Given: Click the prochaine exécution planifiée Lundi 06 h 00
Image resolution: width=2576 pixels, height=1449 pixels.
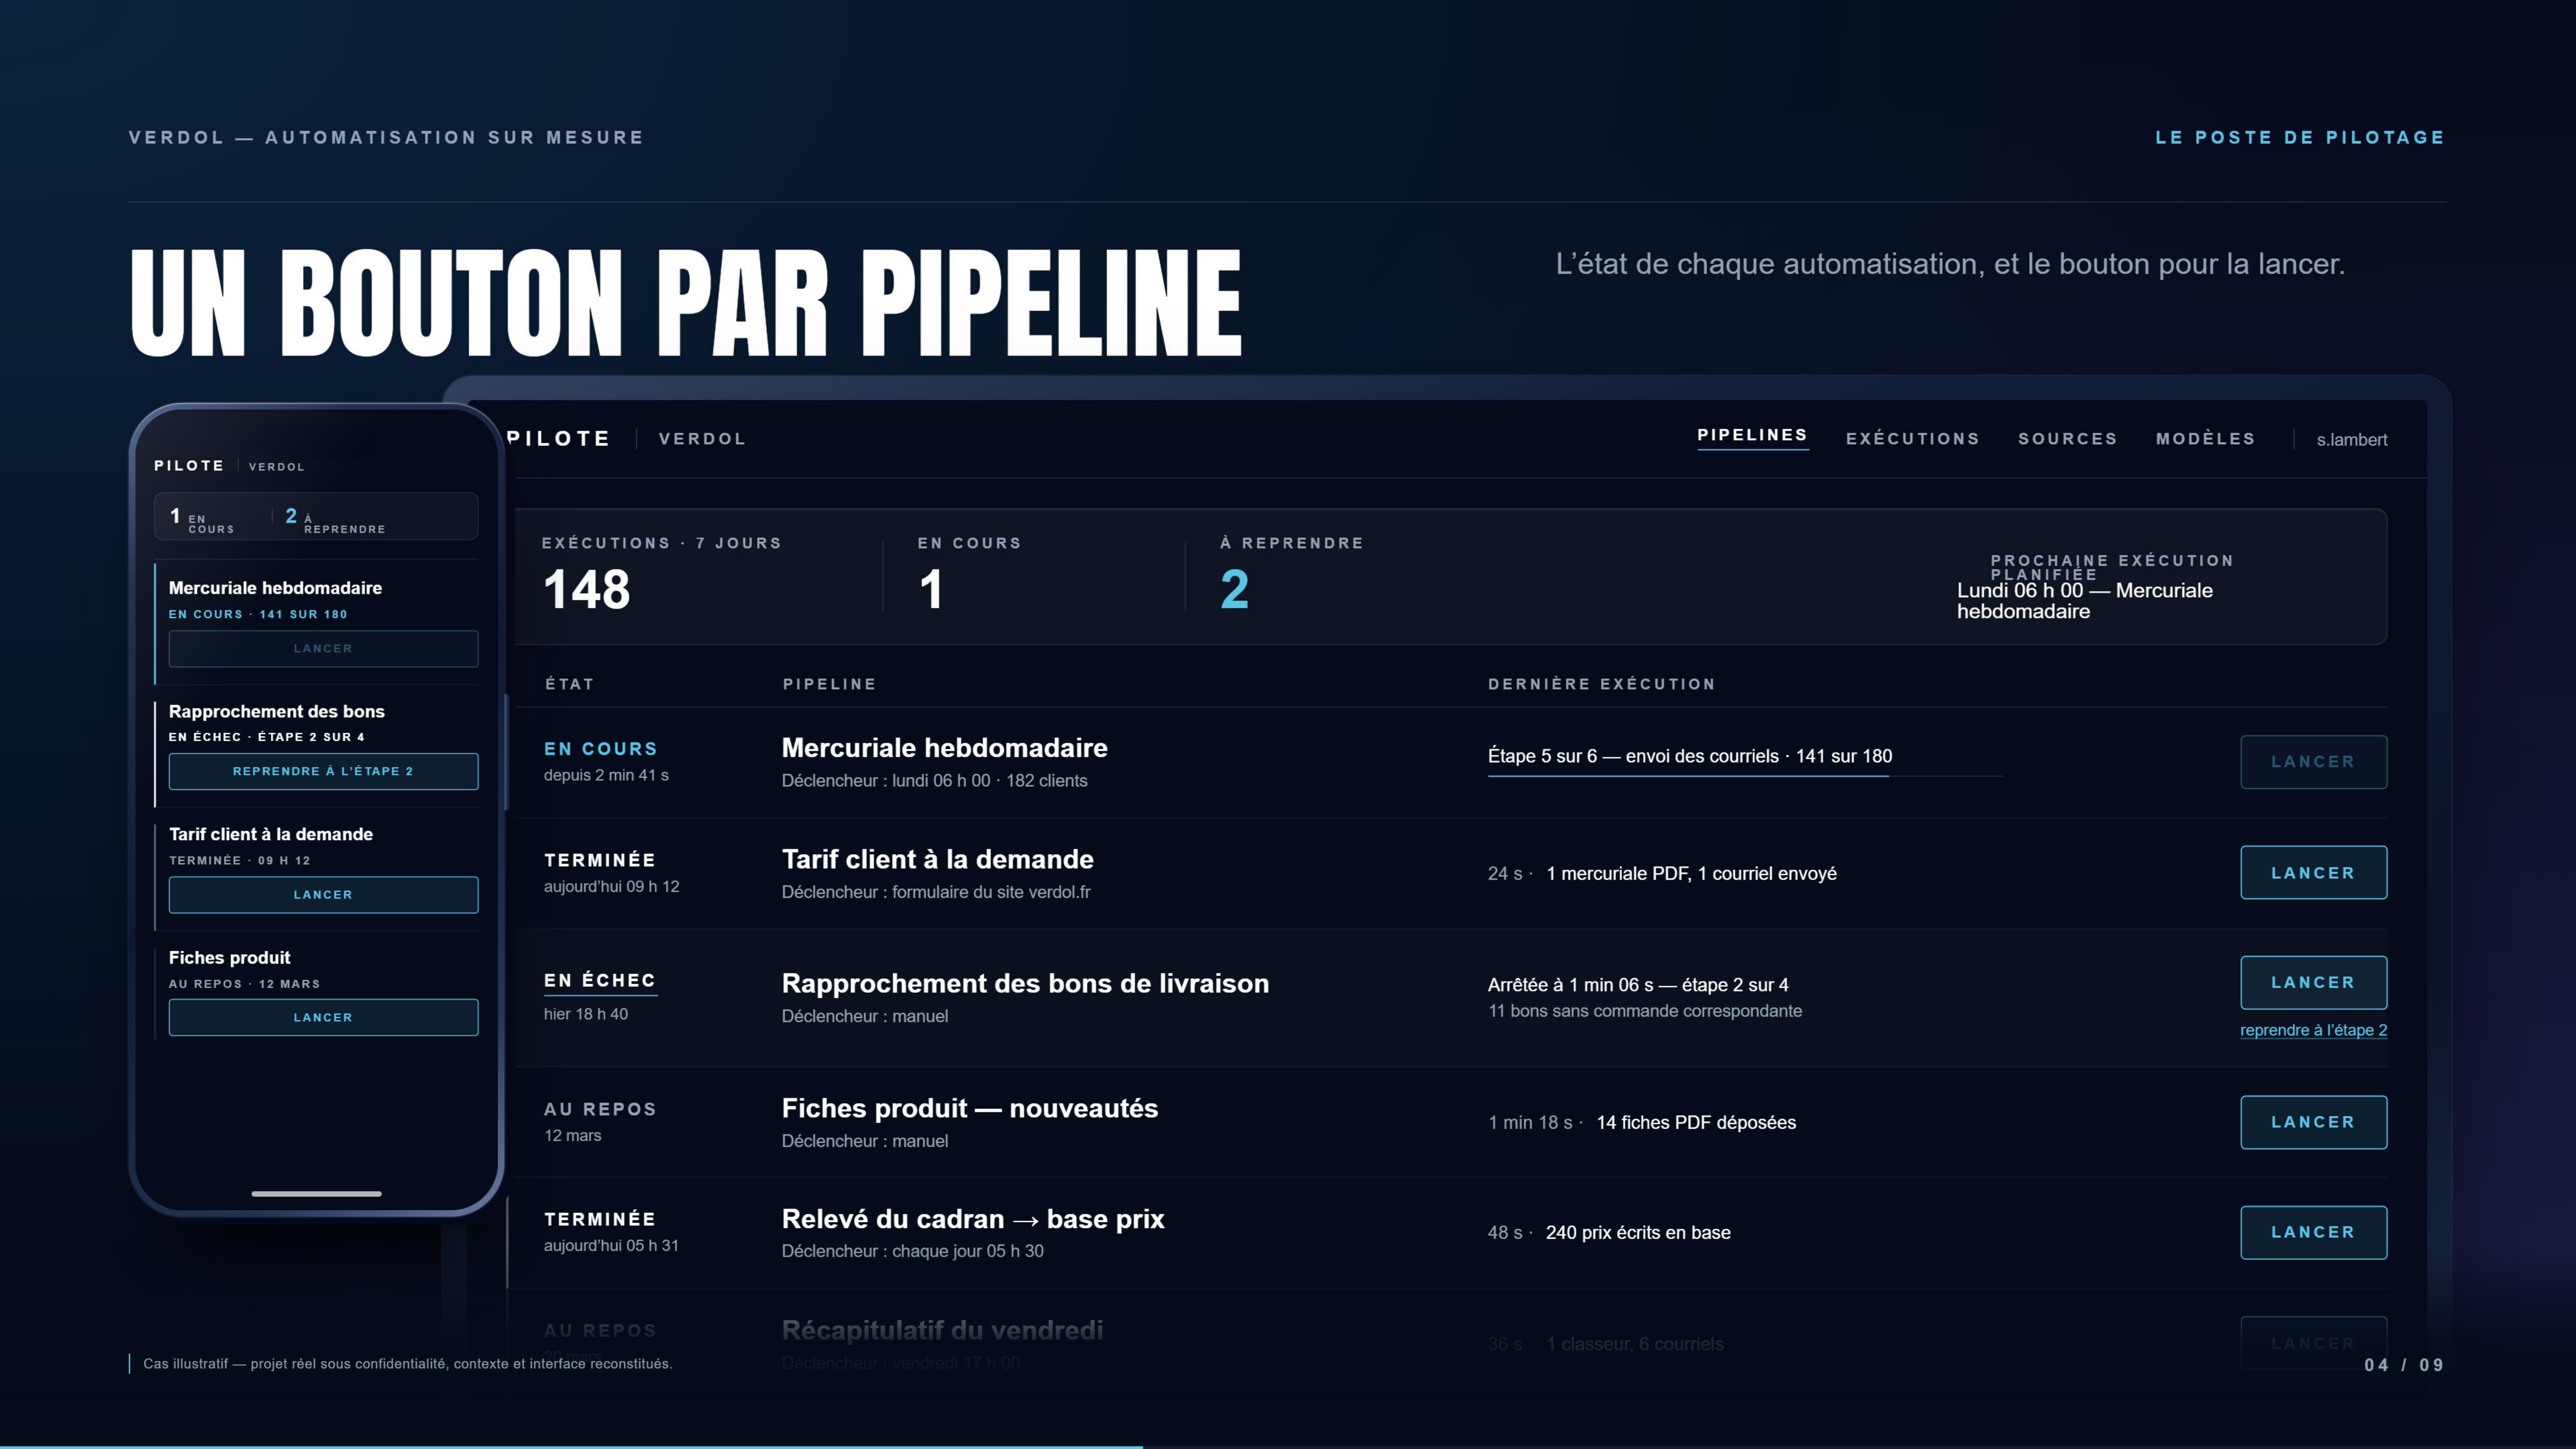Looking at the screenshot, I should 2085,601.
